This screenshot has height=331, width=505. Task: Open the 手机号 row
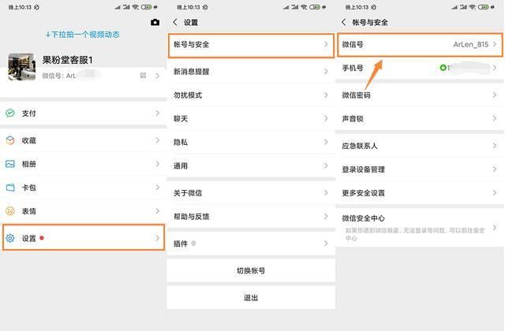pyautogui.click(x=420, y=68)
